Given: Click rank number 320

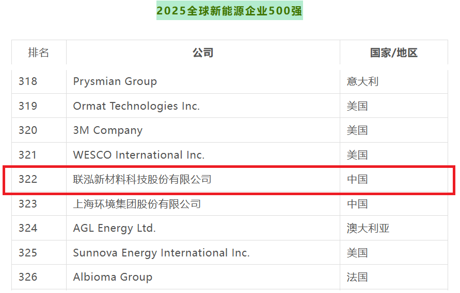Looking at the screenshot, I should pyautogui.click(x=28, y=130).
